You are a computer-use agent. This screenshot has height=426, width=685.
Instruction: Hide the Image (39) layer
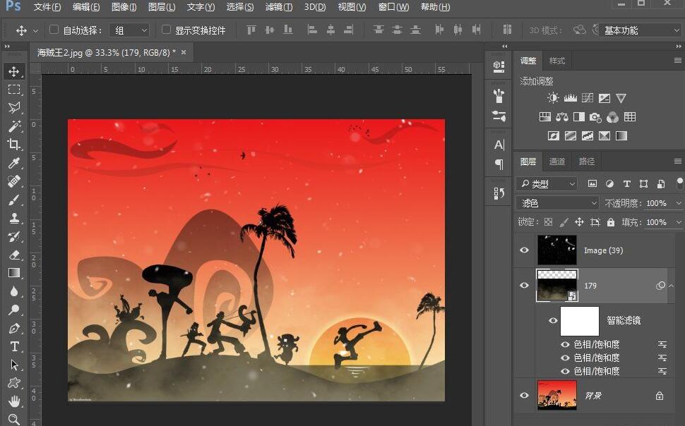[x=524, y=250]
